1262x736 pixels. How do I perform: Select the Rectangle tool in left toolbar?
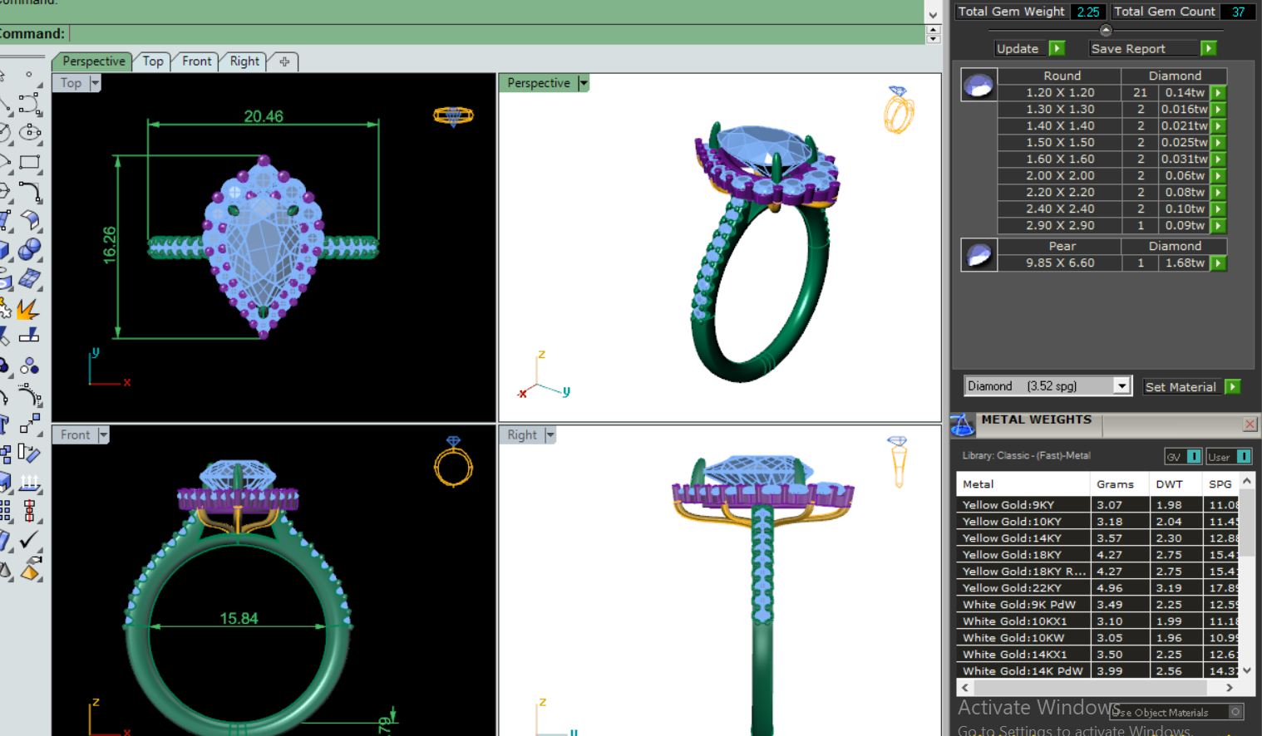coord(29,163)
